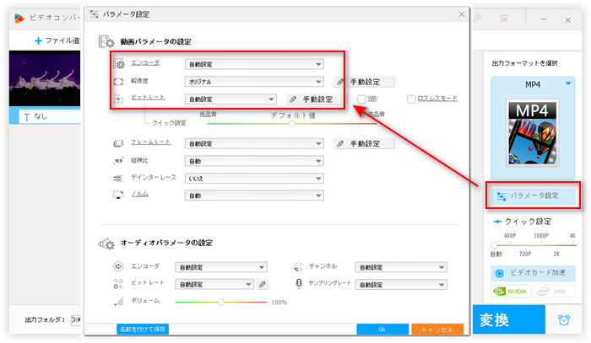Open the audio サンプリングレート dropdown
This screenshot has height=343, width=591.
[401, 285]
